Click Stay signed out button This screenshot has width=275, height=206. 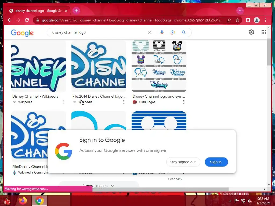coord(183,162)
